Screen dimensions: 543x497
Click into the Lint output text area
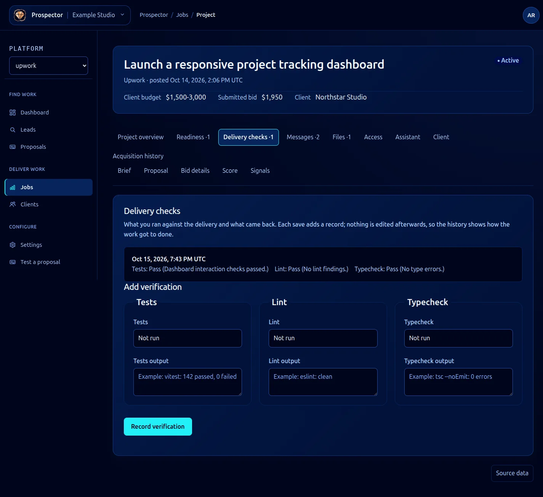click(x=323, y=382)
